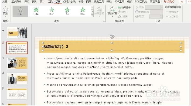This screenshot has width=191, height=106.
Task: Click the title text 标题幻灯片 2
Action: pos(56,47)
